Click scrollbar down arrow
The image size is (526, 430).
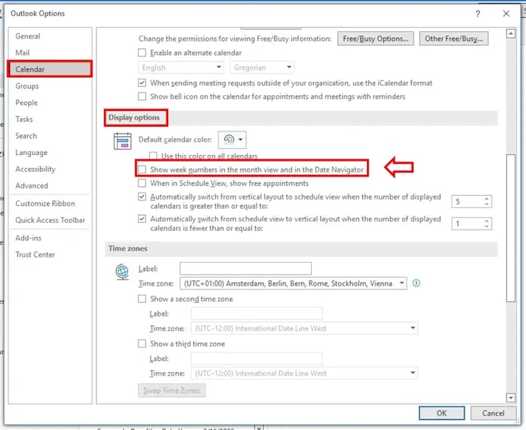[x=511, y=398]
